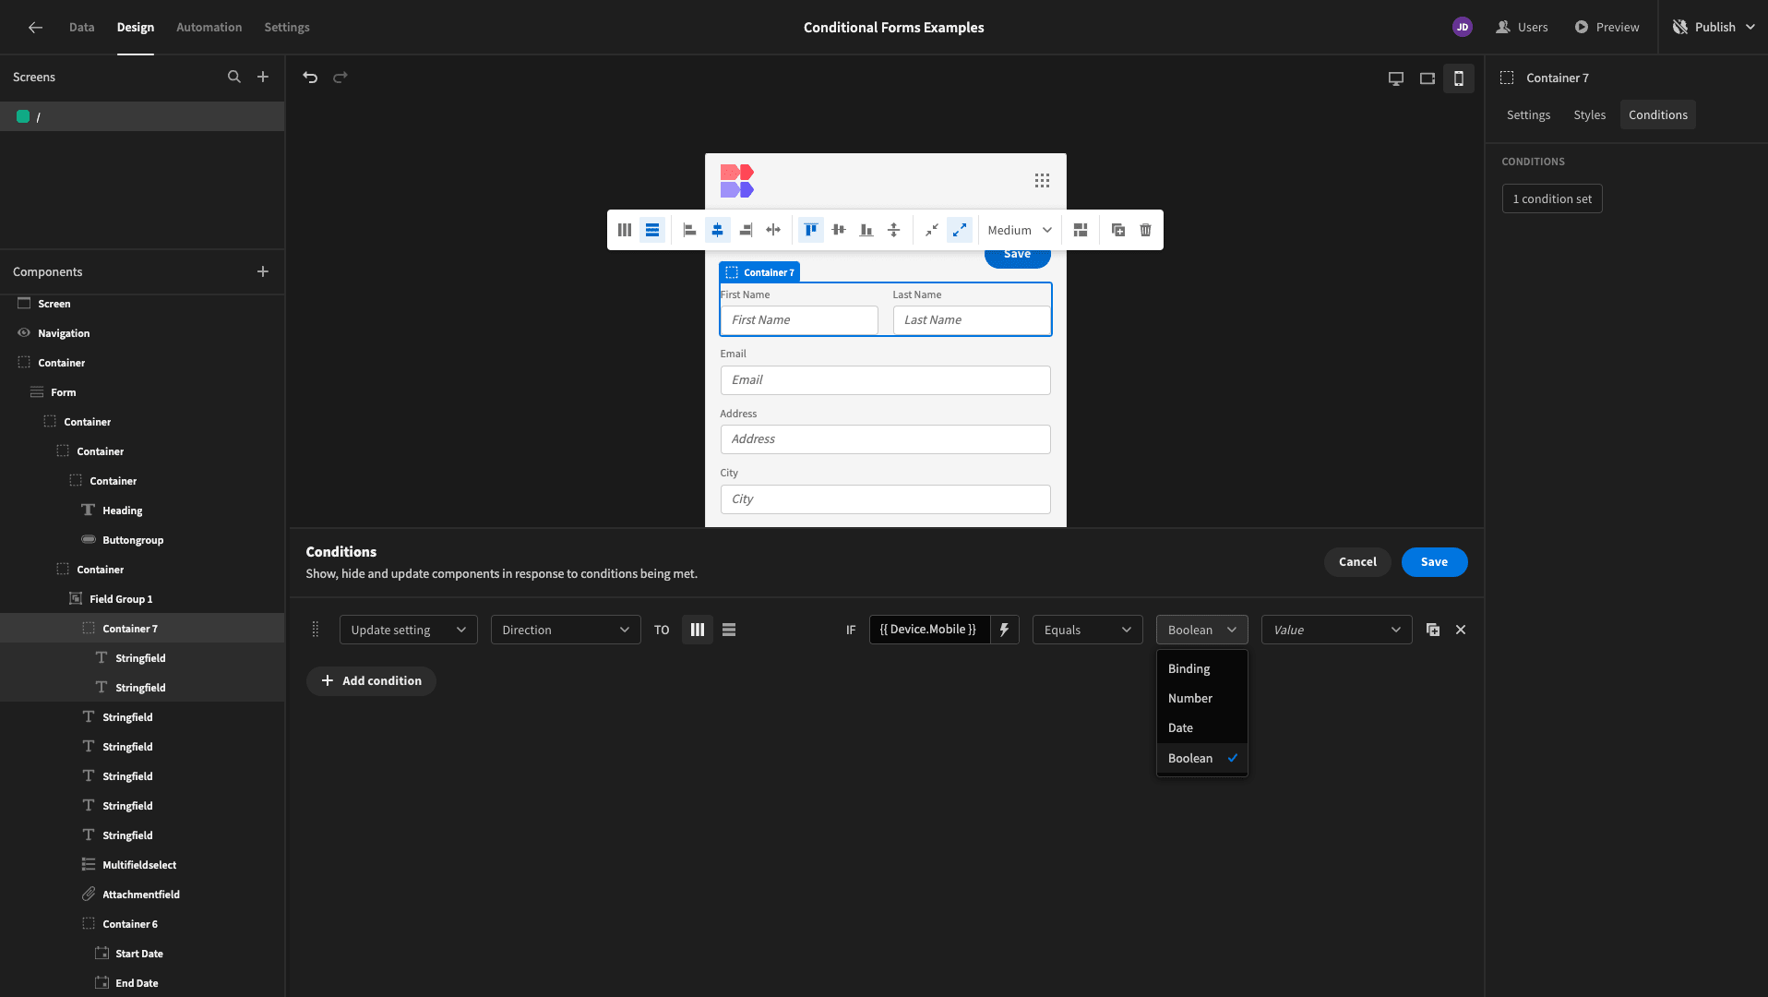This screenshot has height=997, width=1768.
Task: Click the grid layout icon in toolbar
Action: pyautogui.click(x=1081, y=230)
